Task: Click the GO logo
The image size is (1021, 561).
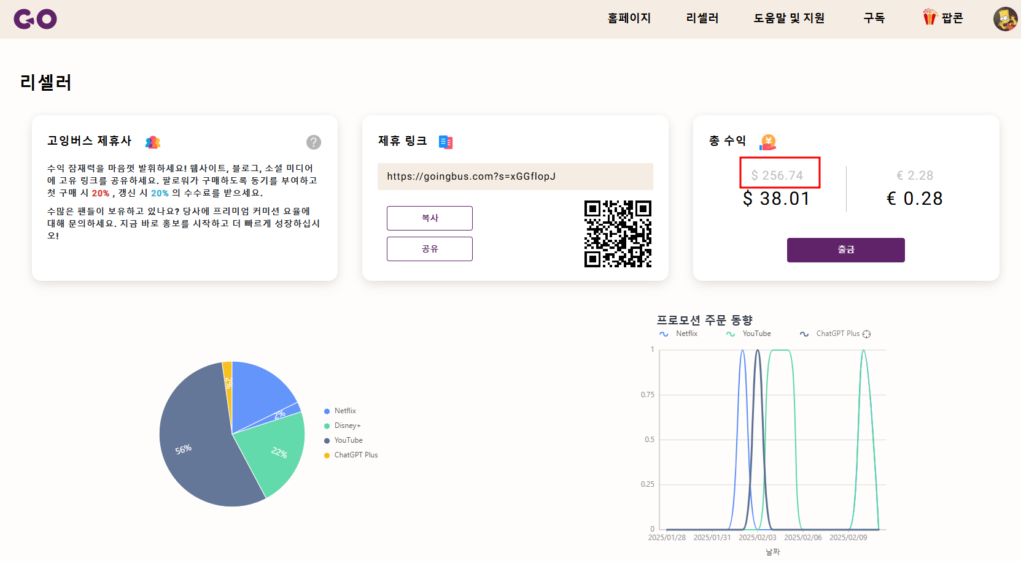Action: [x=35, y=18]
